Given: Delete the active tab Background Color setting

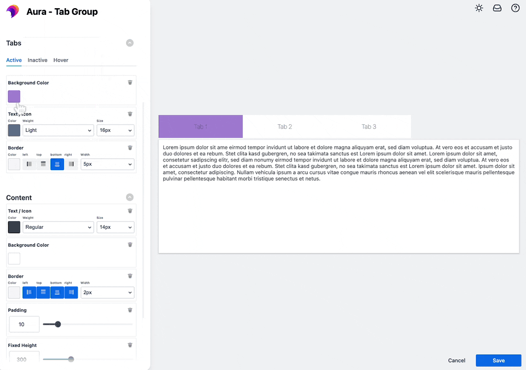Looking at the screenshot, I should pos(130,82).
